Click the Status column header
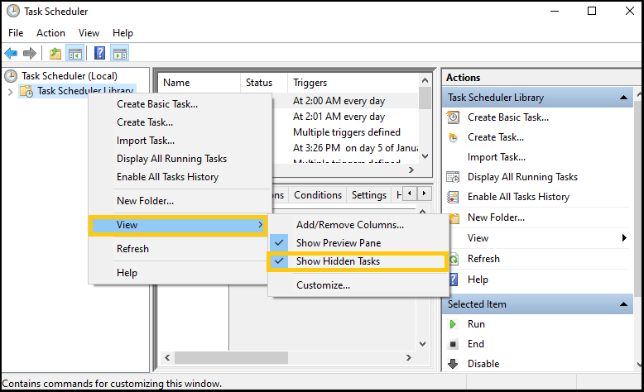644x392 pixels. point(264,83)
